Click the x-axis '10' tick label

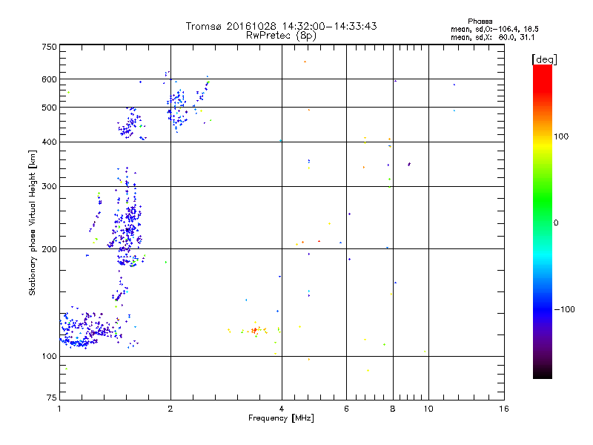point(428,409)
